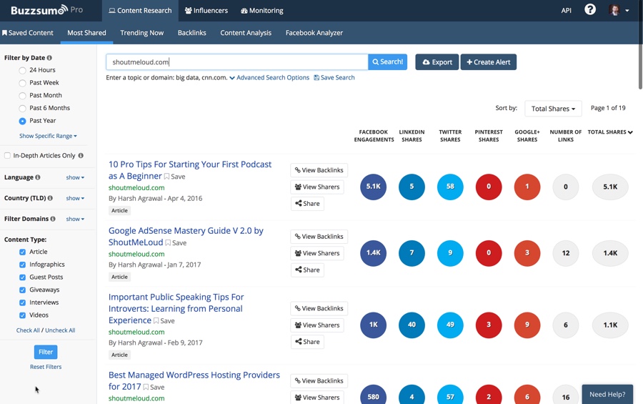The image size is (643, 404).
Task: Open the Influencers tab
Action: [x=206, y=11]
